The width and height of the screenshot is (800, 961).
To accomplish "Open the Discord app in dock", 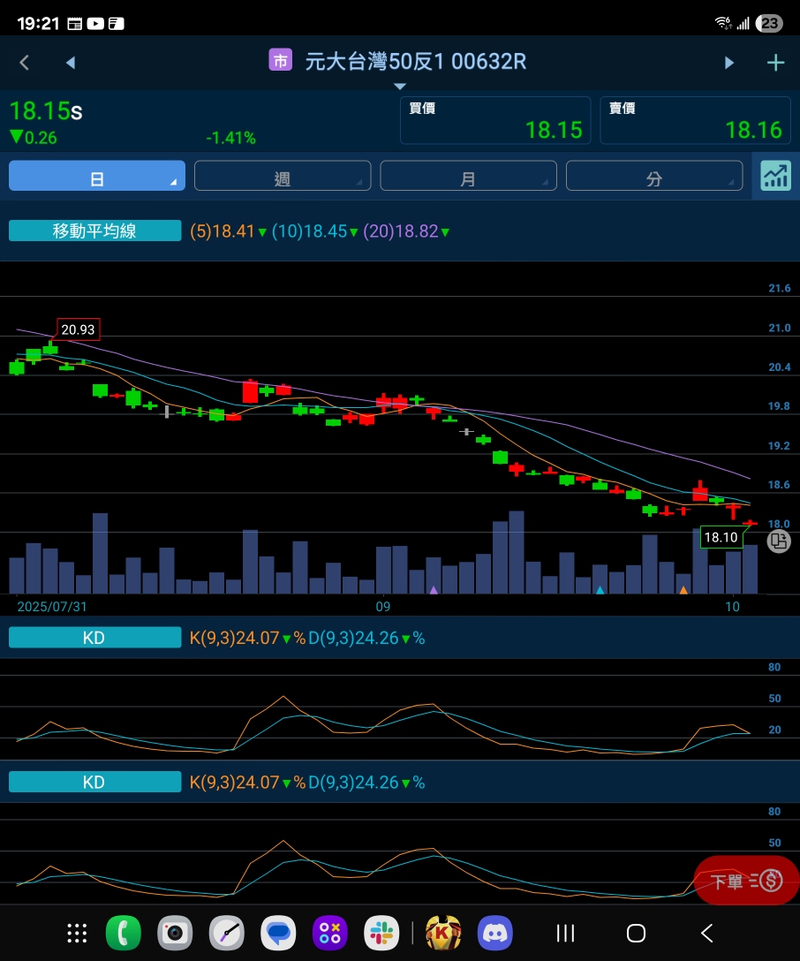I will (x=494, y=933).
